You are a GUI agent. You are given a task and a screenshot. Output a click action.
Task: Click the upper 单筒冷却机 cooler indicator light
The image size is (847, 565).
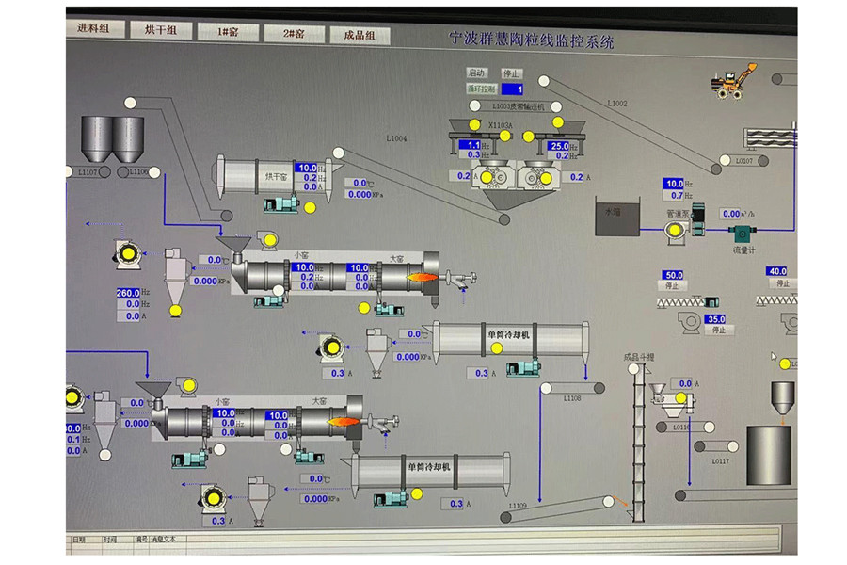[x=497, y=348]
